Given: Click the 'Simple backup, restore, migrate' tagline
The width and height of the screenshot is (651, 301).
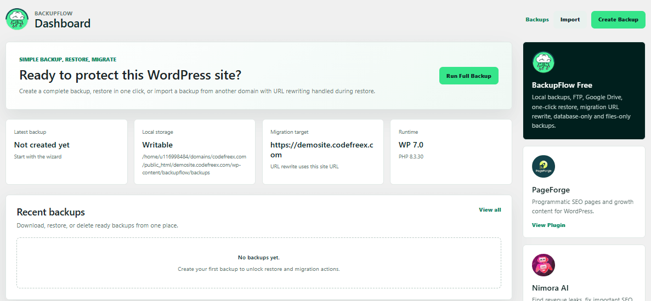Looking at the screenshot, I should coord(67,59).
